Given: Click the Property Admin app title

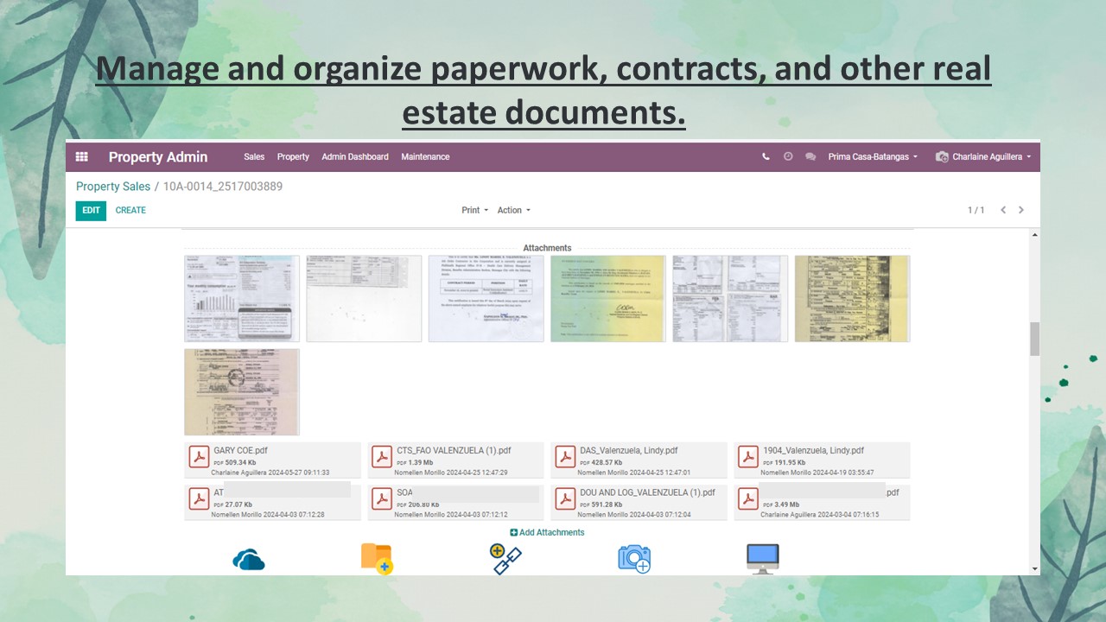Looking at the screenshot, I should (158, 157).
